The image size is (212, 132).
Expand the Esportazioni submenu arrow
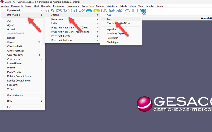pos(41,10)
